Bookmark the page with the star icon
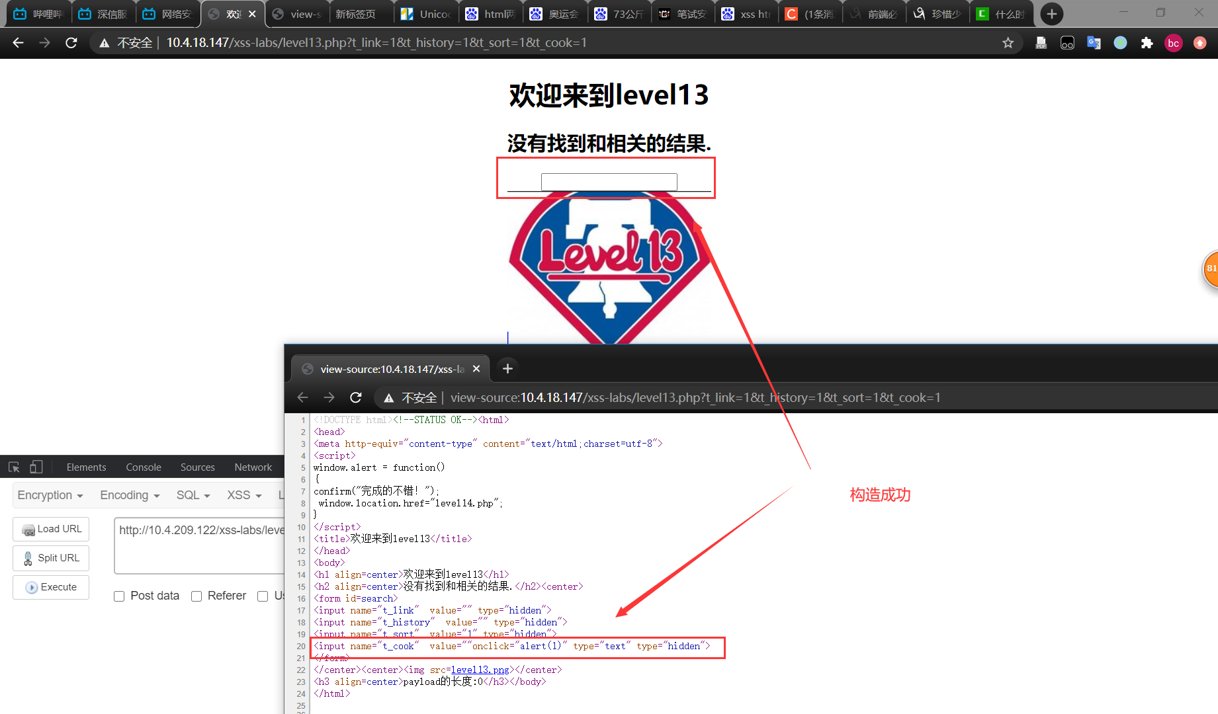The width and height of the screenshot is (1218, 714). [1008, 42]
